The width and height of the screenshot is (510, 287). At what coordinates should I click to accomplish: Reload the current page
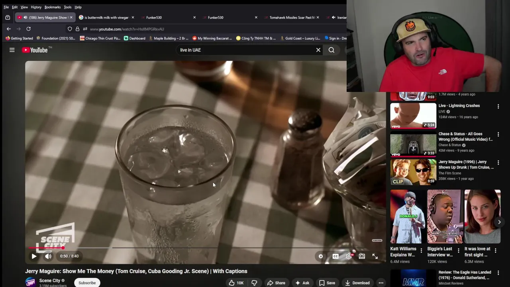point(28,29)
